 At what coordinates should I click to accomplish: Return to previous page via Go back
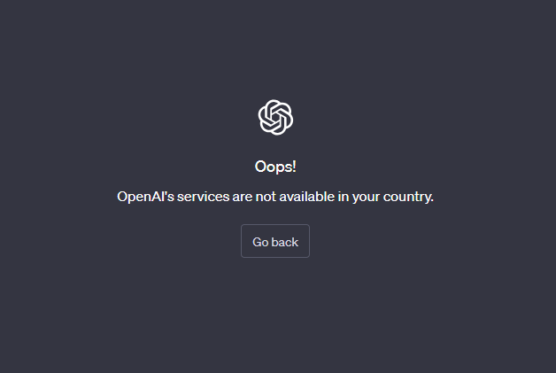275,241
